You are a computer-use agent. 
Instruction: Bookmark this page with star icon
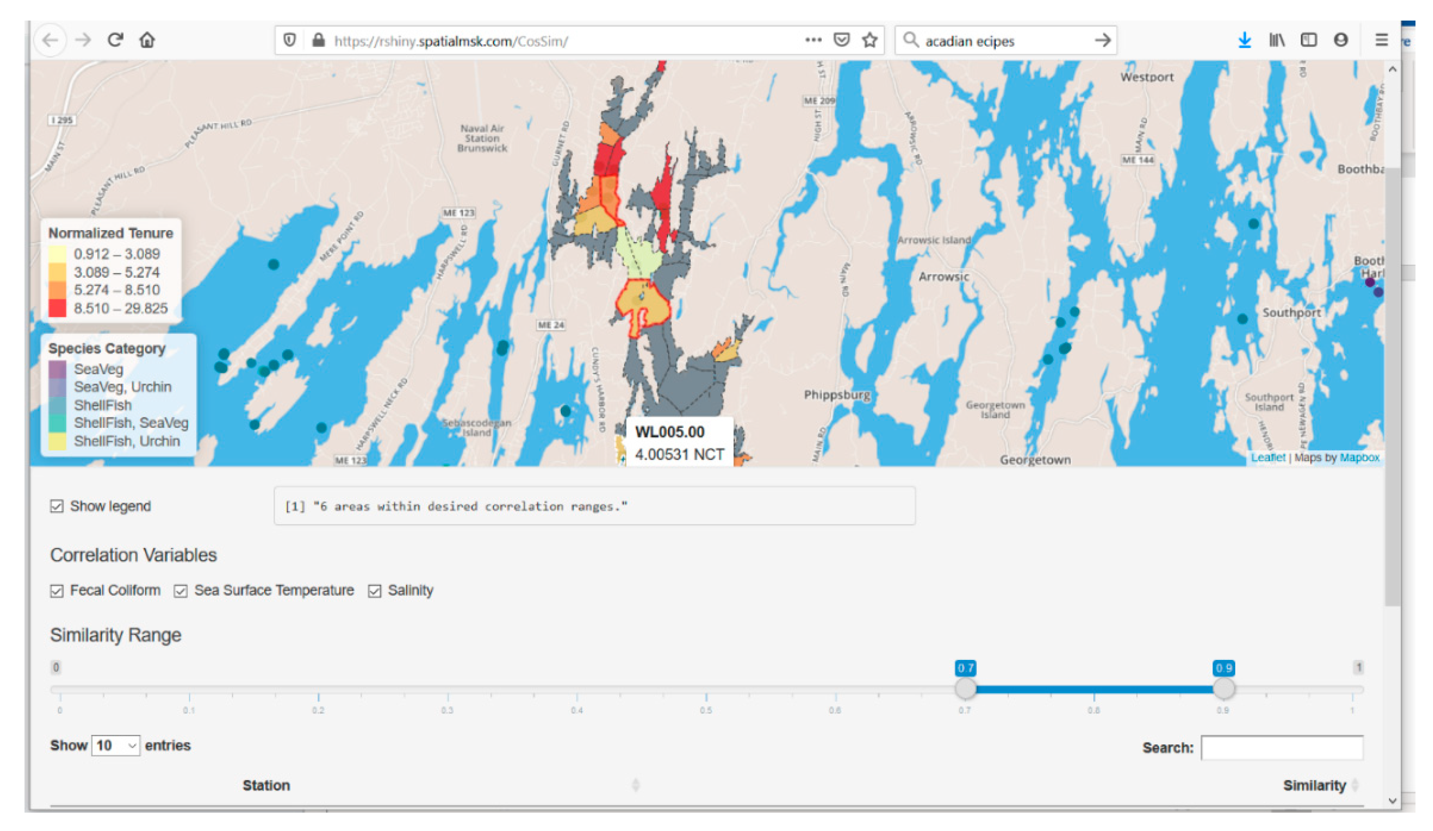coord(870,40)
